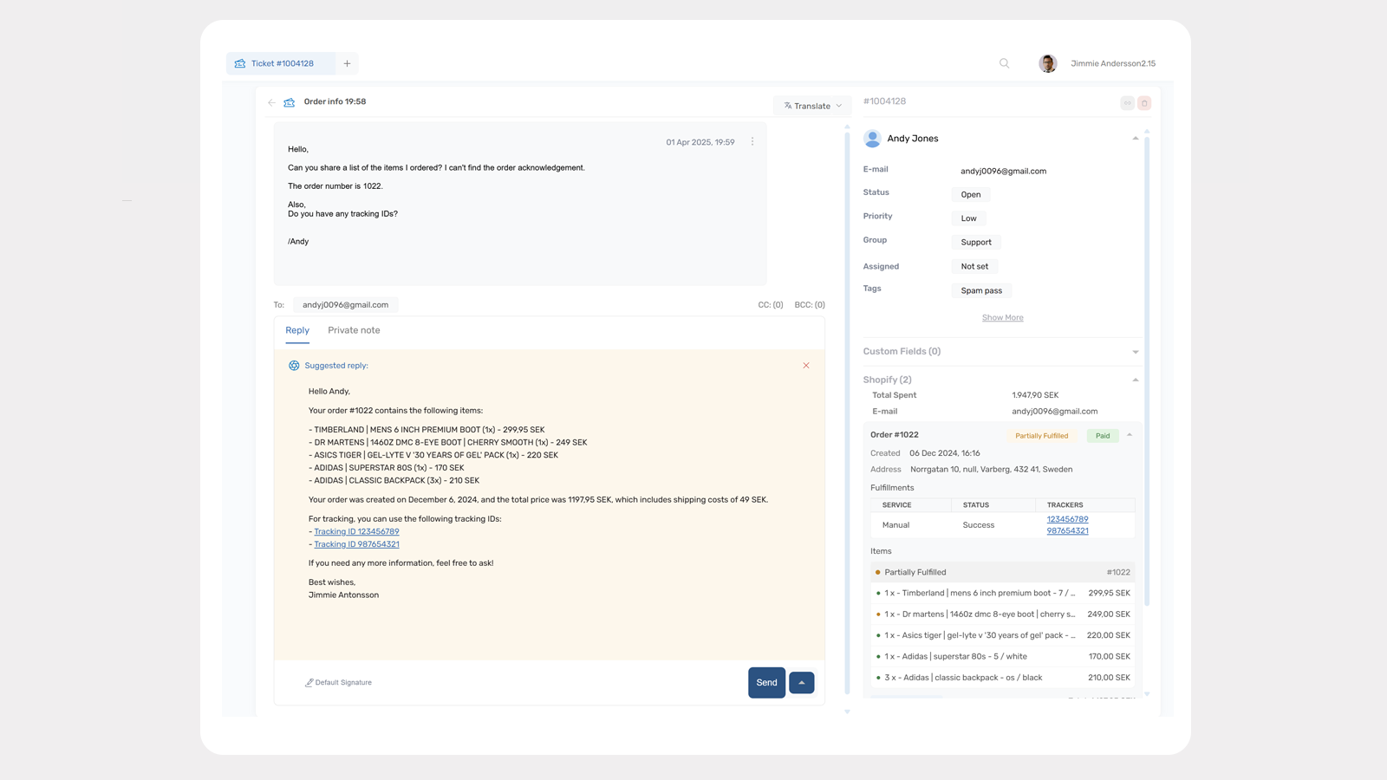The height and width of the screenshot is (780, 1387).
Task: Click the Send button
Action: coord(766,683)
